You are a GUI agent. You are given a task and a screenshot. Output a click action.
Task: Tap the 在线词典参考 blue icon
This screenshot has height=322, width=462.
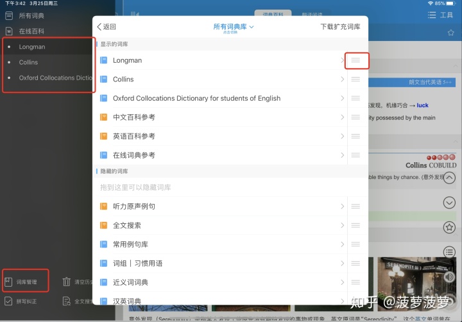(x=104, y=155)
